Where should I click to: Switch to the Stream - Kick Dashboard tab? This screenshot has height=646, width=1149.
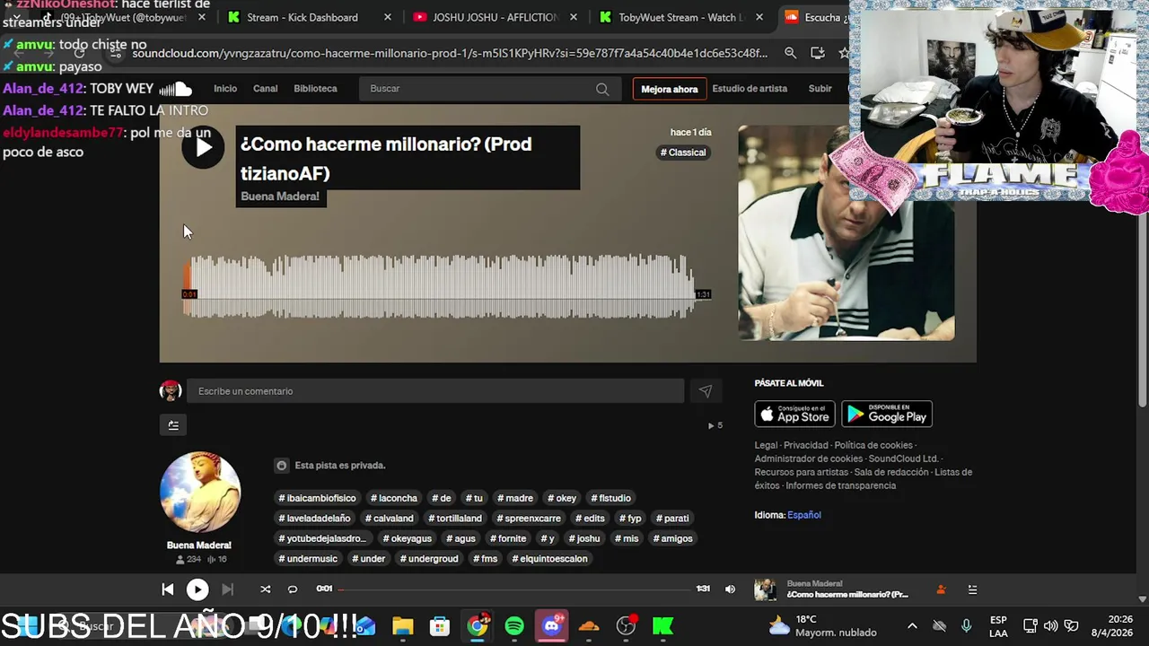302,17
